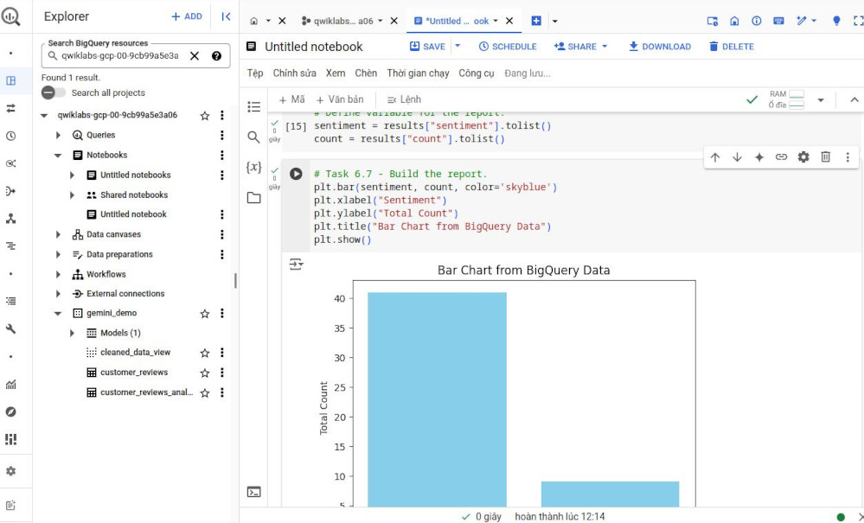Open the SAVE dropdown arrow
Image resolution: width=864 pixels, height=523 pixels.
(458, 47)
